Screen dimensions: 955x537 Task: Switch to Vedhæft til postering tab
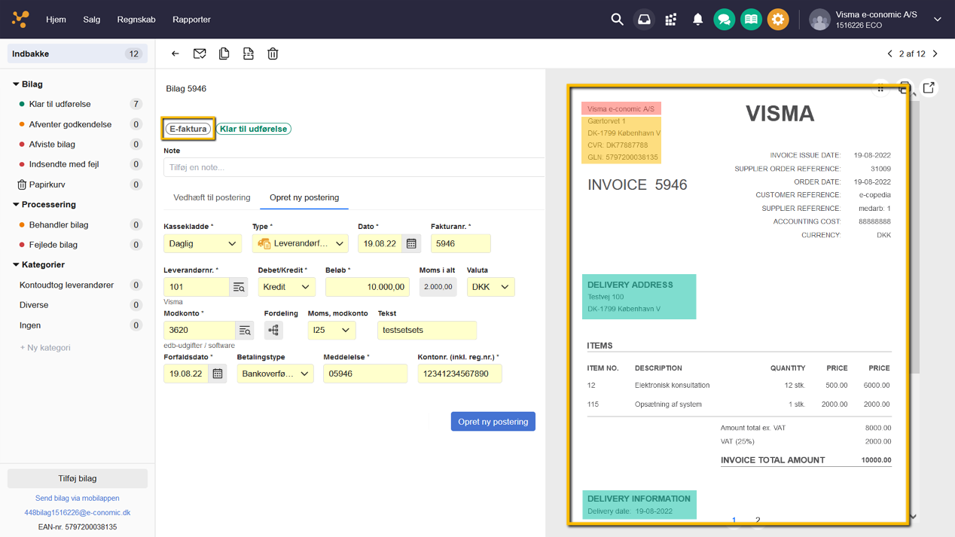pos(212,197)
